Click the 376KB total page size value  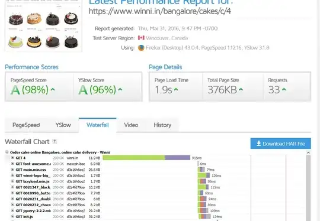coord(222,90)
